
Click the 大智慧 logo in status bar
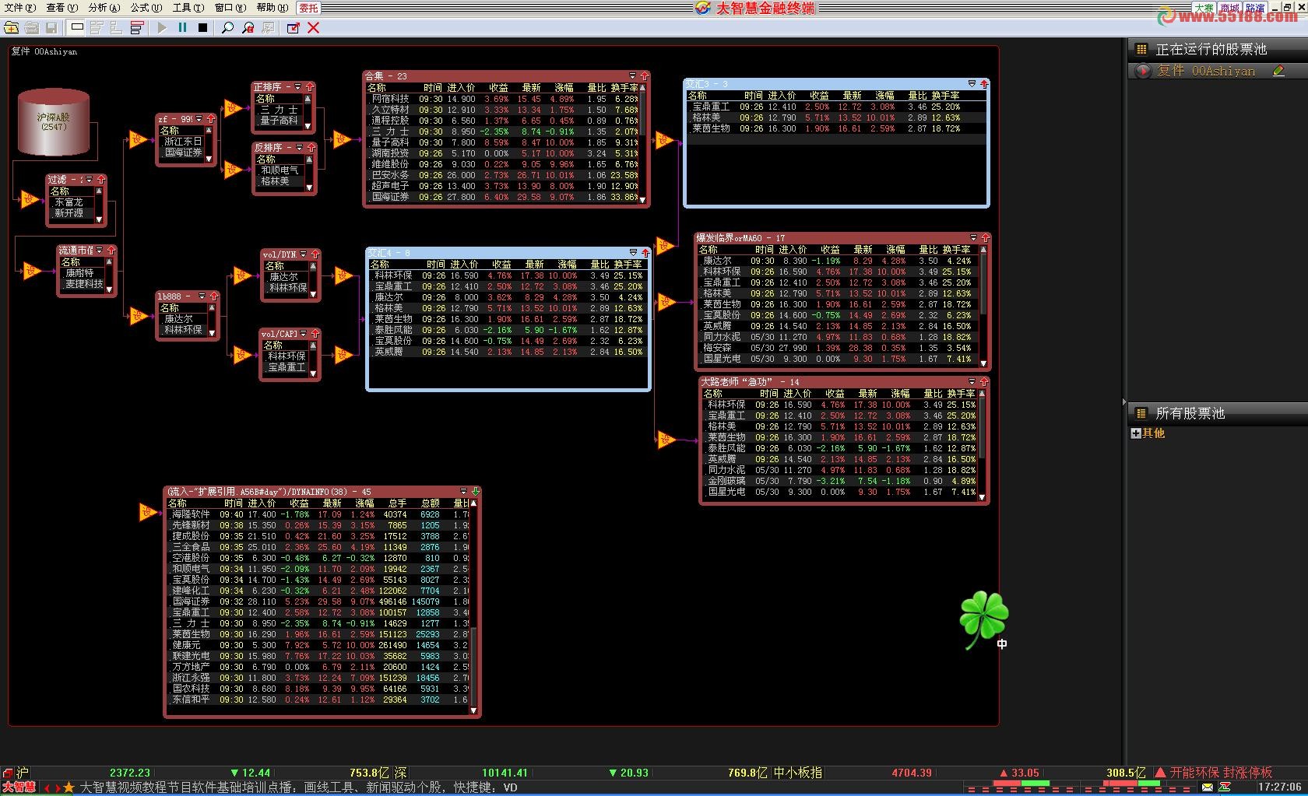coord(19,787)
